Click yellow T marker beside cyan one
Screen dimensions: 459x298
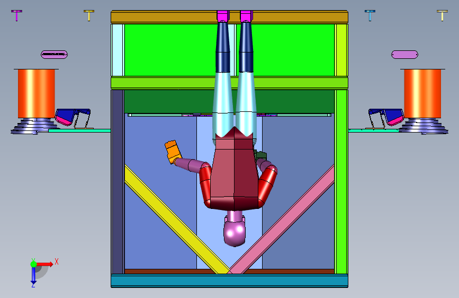[x=442, y=15]
